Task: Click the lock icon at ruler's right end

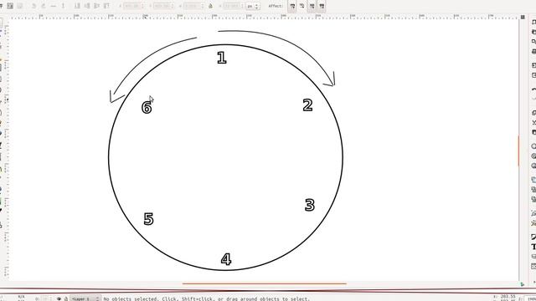Action: (523, 17)
